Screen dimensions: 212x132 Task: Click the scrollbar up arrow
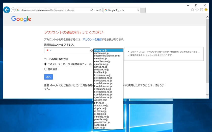tap(207, 17)
